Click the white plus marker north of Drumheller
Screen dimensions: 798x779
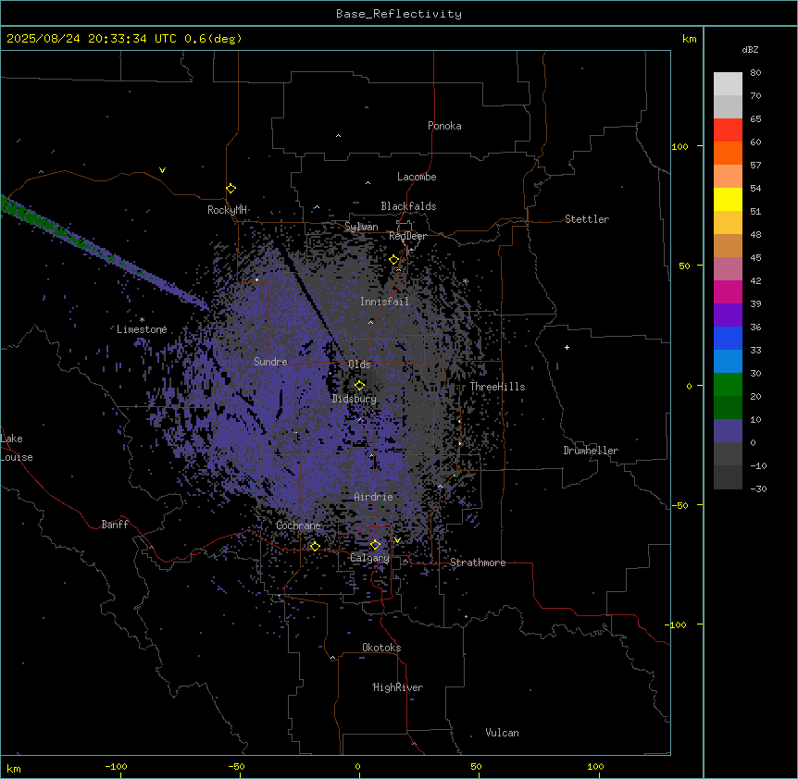(567, 347)
